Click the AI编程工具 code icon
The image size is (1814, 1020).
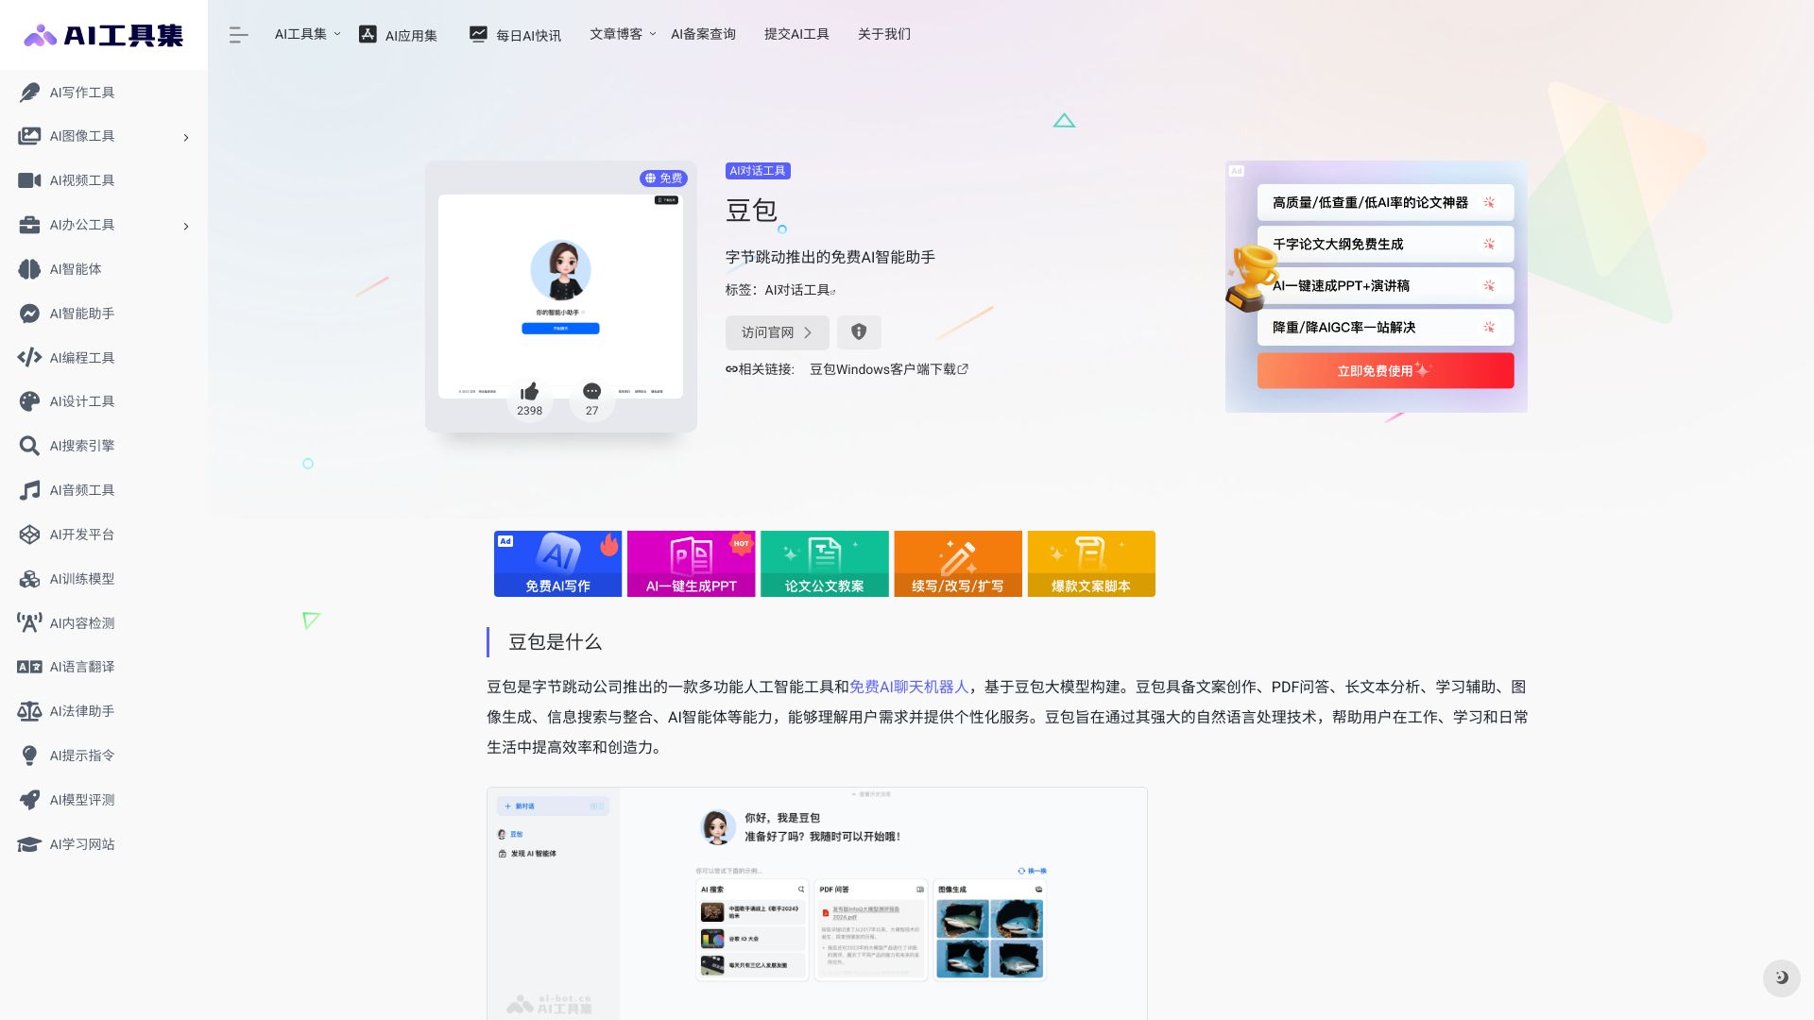(x=29, y=357)
